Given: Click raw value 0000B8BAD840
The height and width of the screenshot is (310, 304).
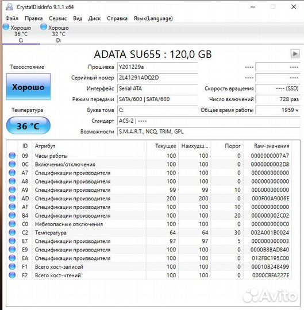Looking at the screenshot, I should 270,250.
